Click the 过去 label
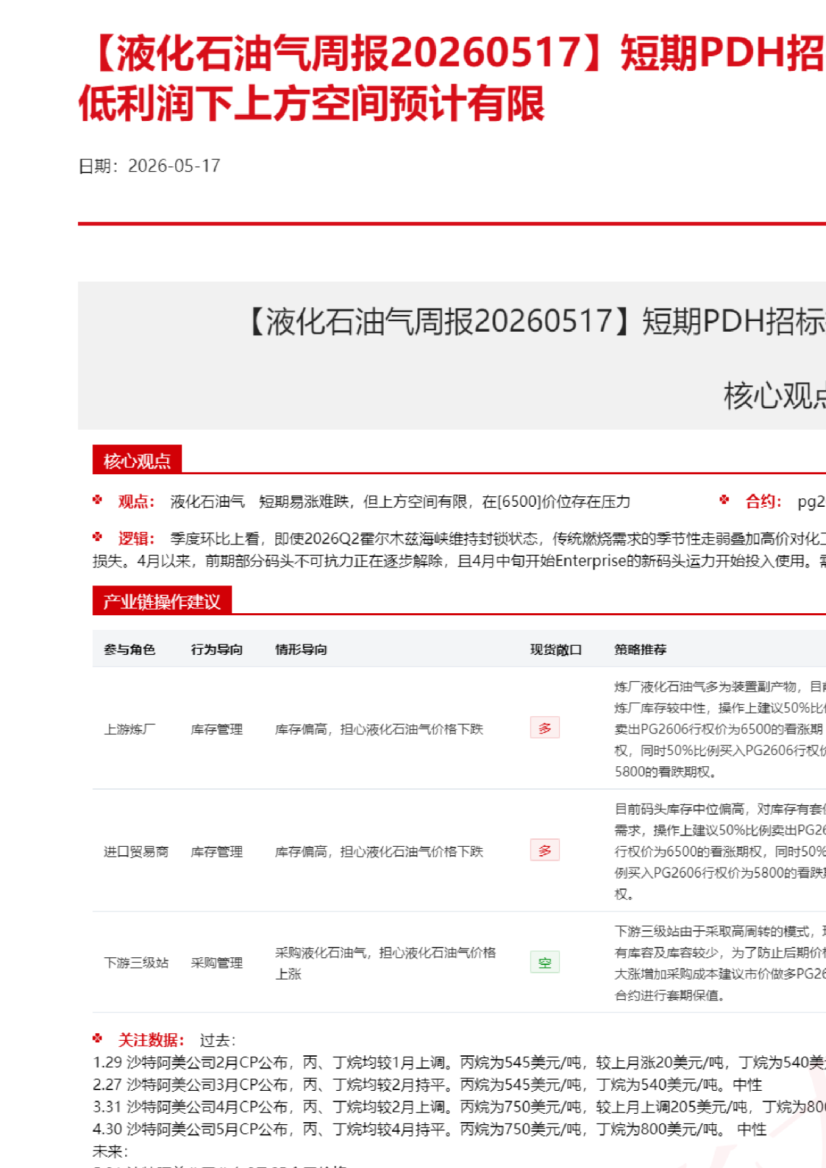The image size is (826, 1168). [x=218, y=1040]
